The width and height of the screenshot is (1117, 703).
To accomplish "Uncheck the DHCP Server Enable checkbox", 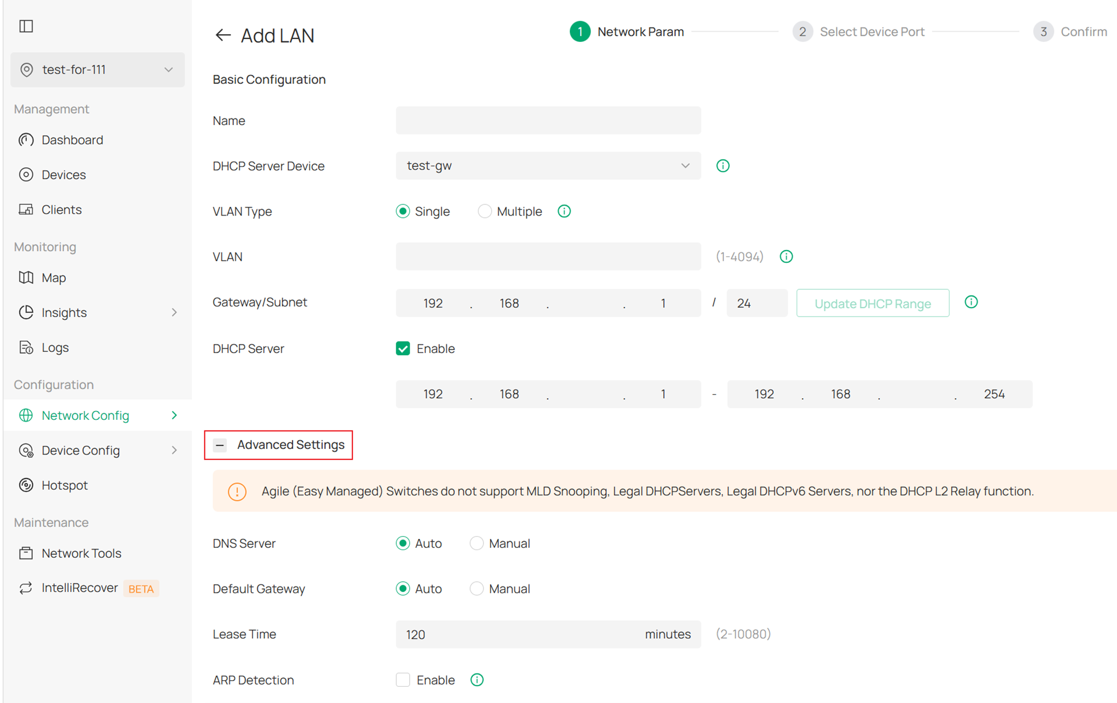I will [402, 348].
